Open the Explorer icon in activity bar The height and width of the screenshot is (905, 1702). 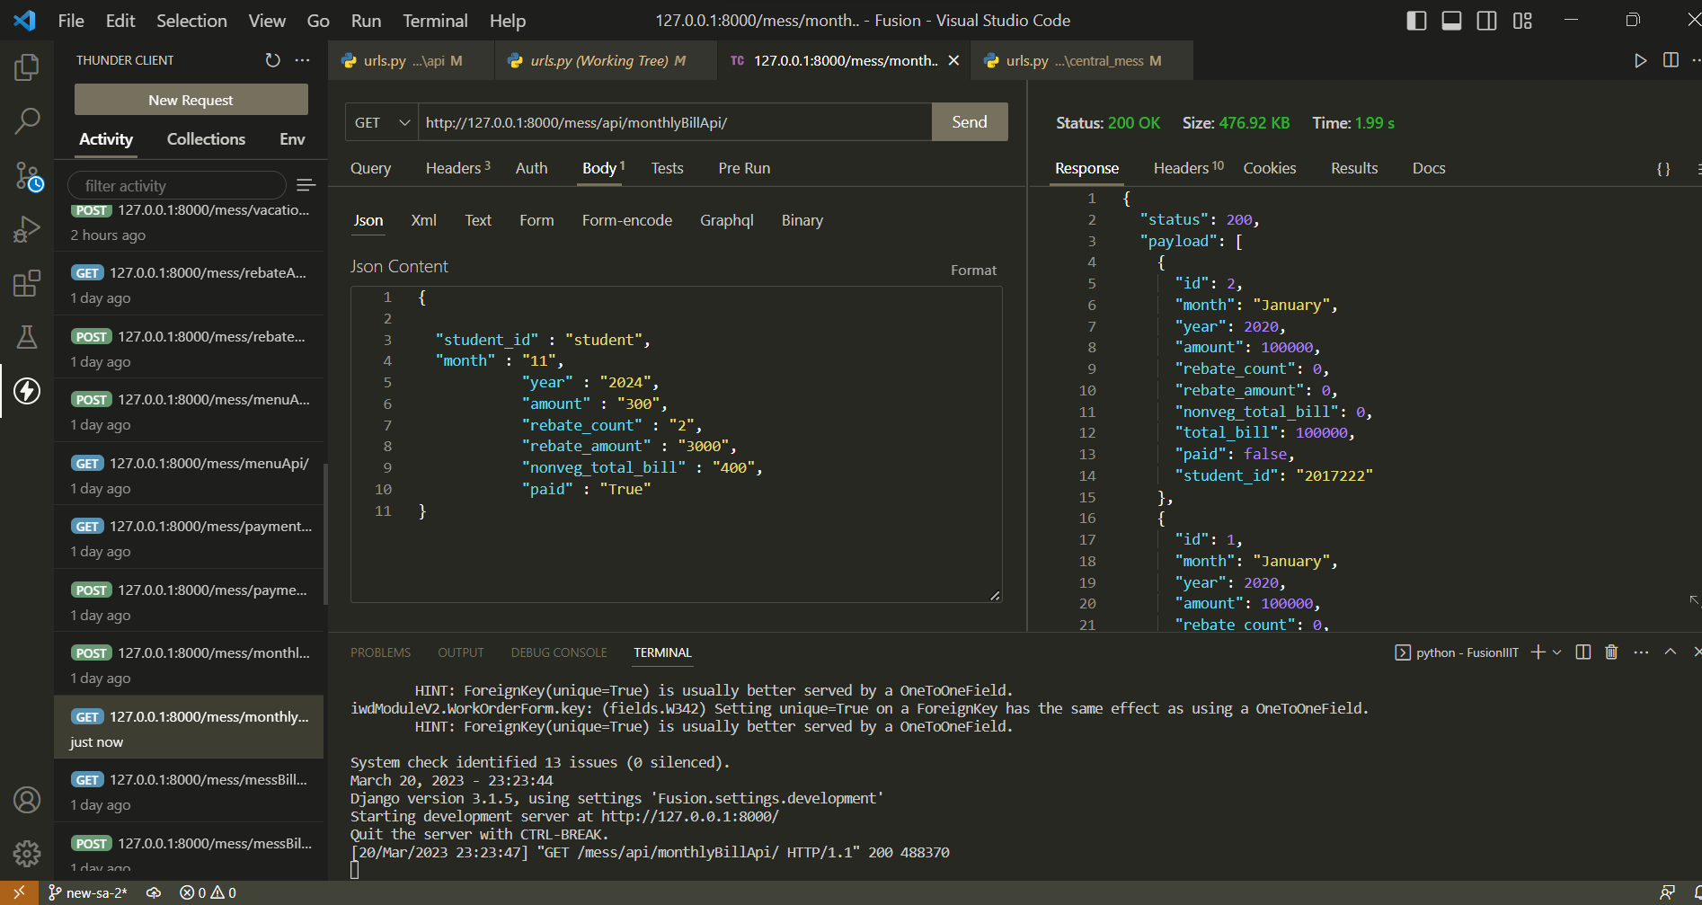(27, 67)
